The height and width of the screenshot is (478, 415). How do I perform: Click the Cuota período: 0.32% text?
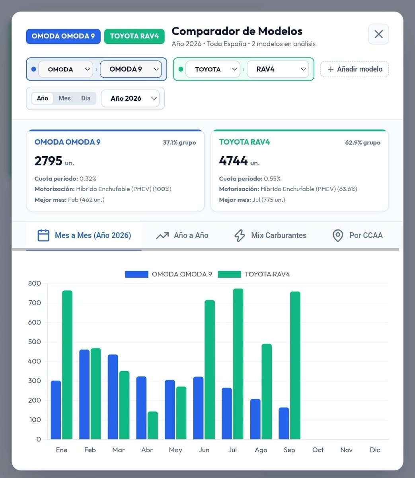click(x=65, y=179)
